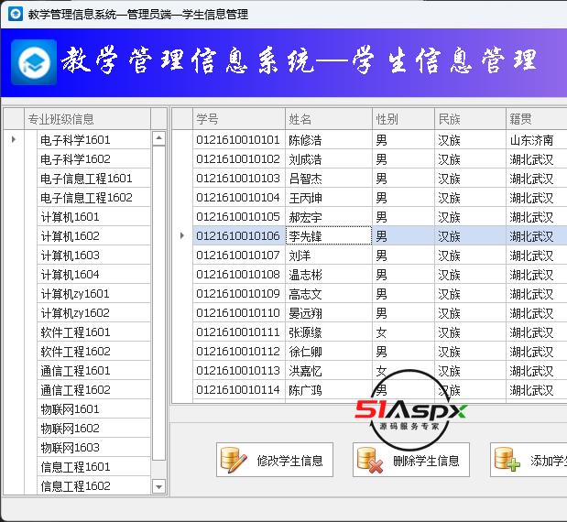The image size is (567, 522).
Task: Click row selector arrow beside 电子科学1601
Action: 14,139
